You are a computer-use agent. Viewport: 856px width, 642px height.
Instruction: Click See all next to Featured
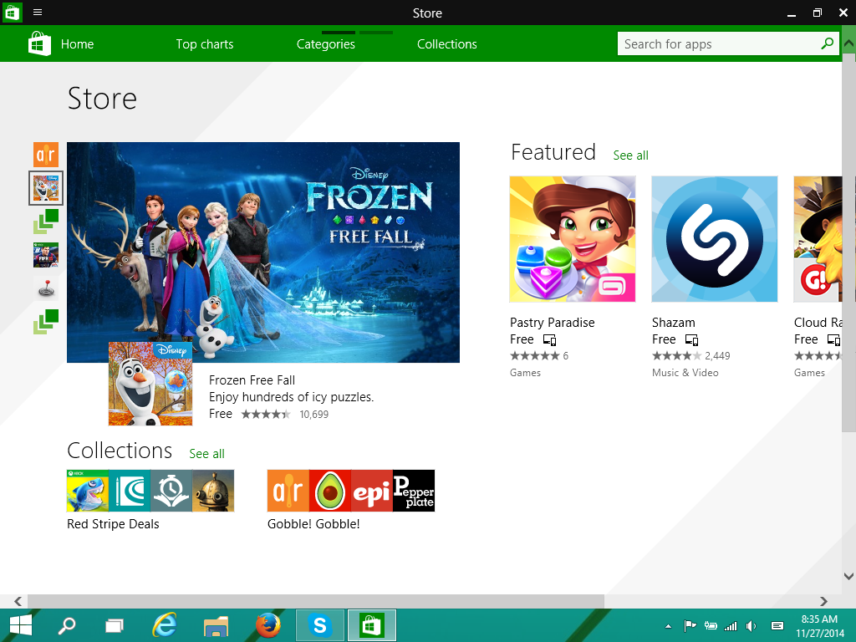630,155
